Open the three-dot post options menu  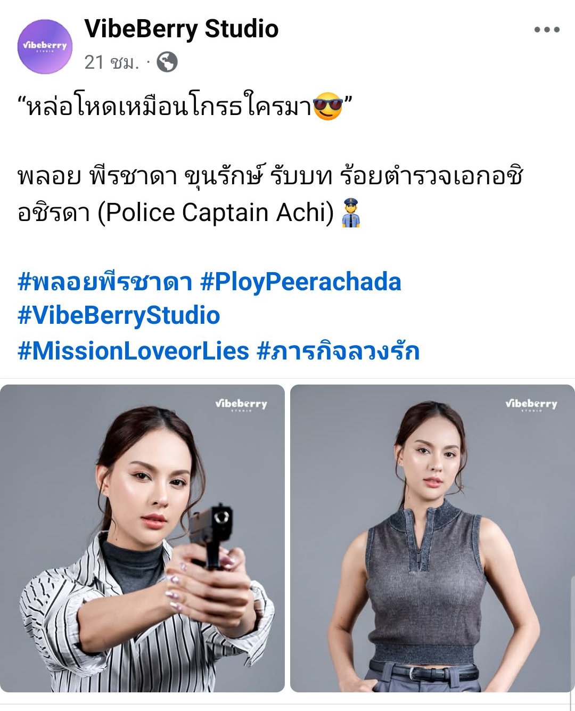(547, 30)
